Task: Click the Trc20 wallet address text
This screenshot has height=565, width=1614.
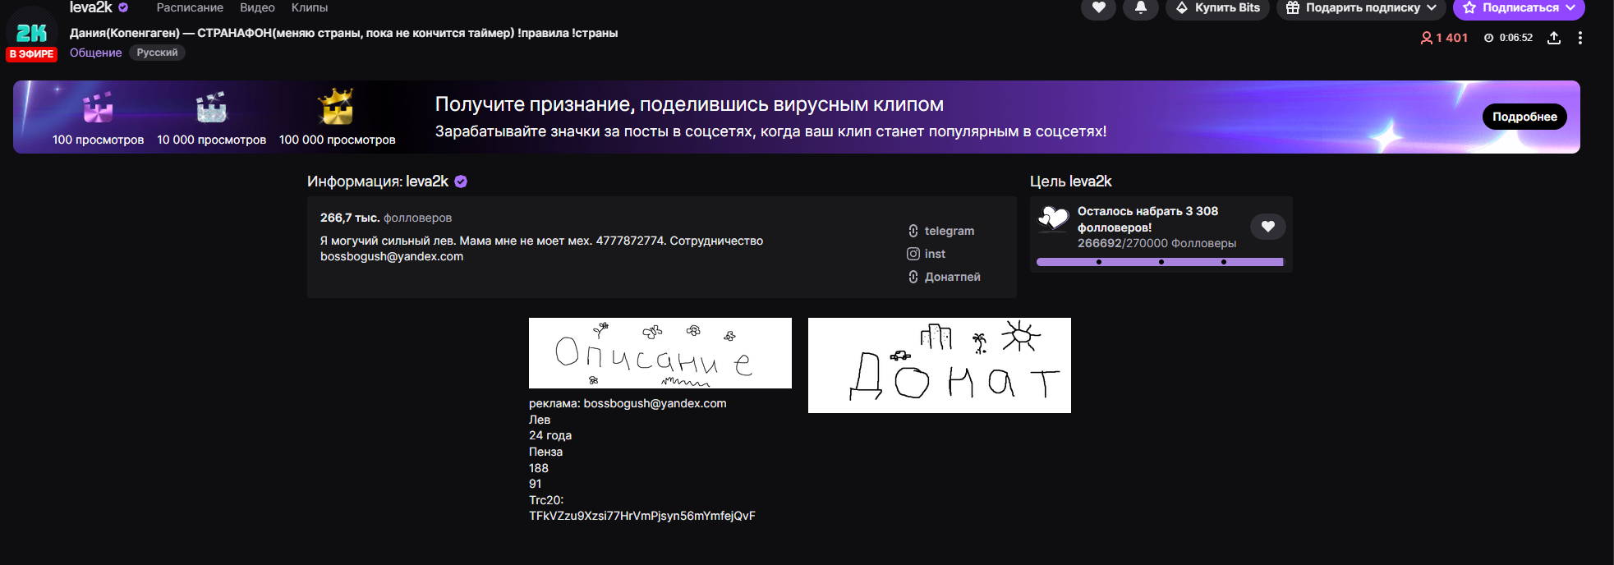Action: [642, 516]
